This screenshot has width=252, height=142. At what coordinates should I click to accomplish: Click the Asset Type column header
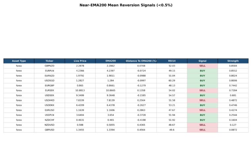19,61
